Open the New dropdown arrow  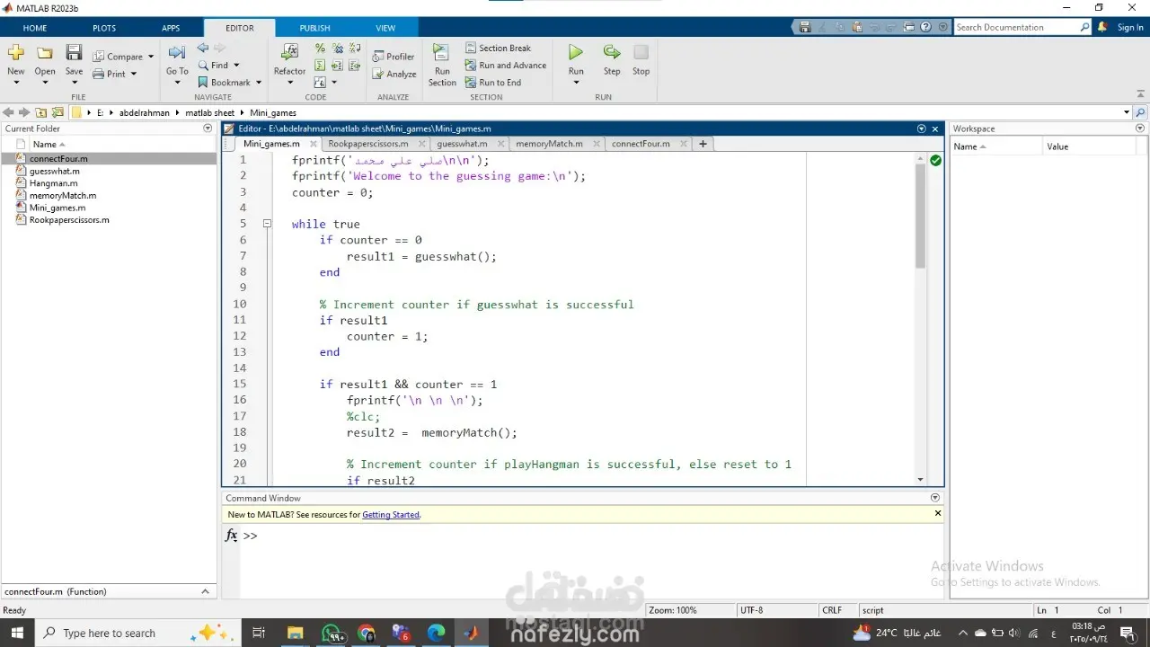[16, 83]
